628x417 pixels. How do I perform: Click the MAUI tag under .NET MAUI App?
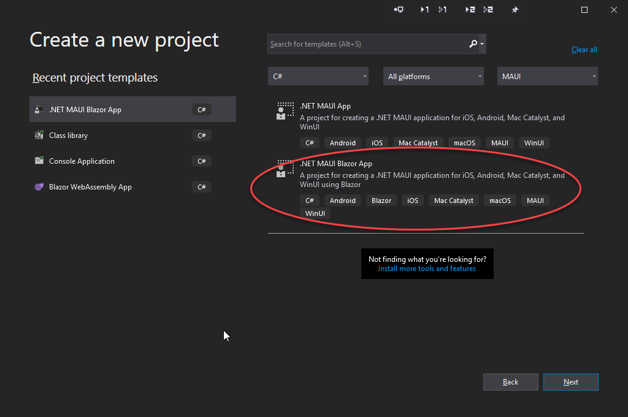click(x=499, y=143)
